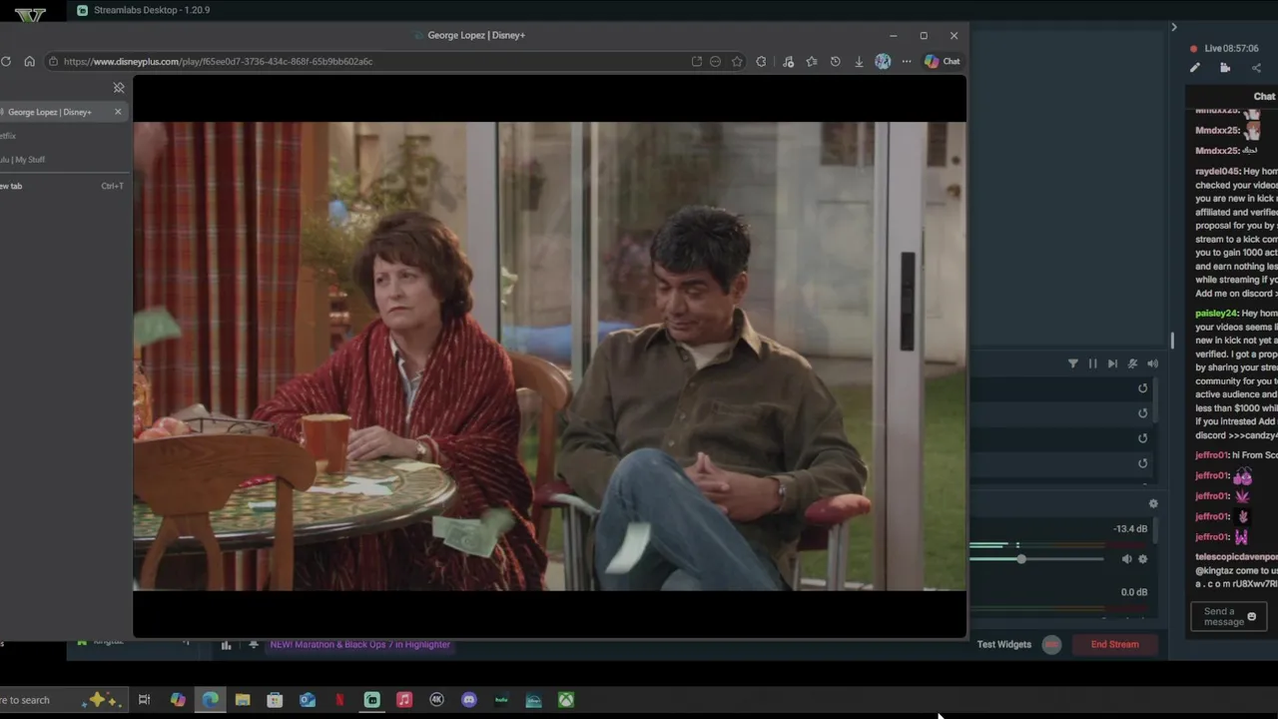The height and width of the screenshot is (719, 1278).
Task: Replay the fourth event in the list
Action: tap(1143, 463)
